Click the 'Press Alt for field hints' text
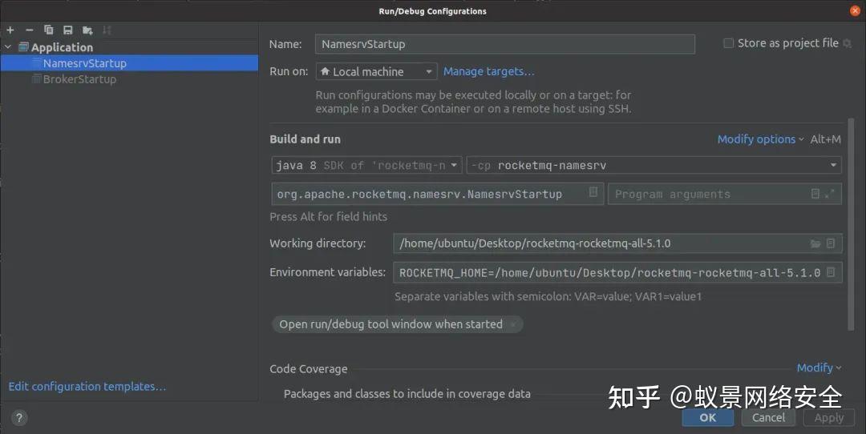The height and width of the screenshot is (434, 866). pyautogui.click(x=328, y=217)
